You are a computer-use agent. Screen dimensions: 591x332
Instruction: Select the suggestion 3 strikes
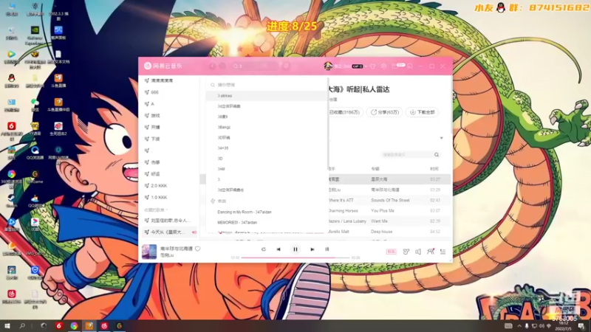tap(267, 96)
